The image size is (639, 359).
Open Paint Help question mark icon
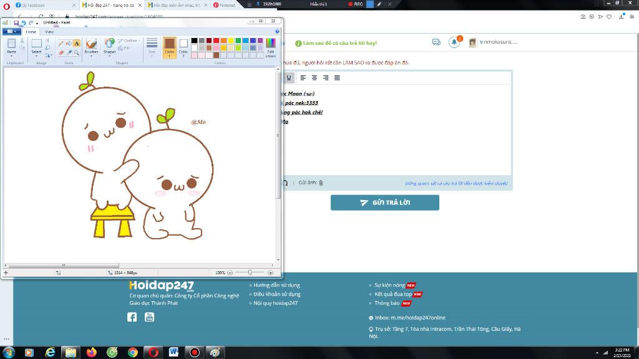point(277,32)
